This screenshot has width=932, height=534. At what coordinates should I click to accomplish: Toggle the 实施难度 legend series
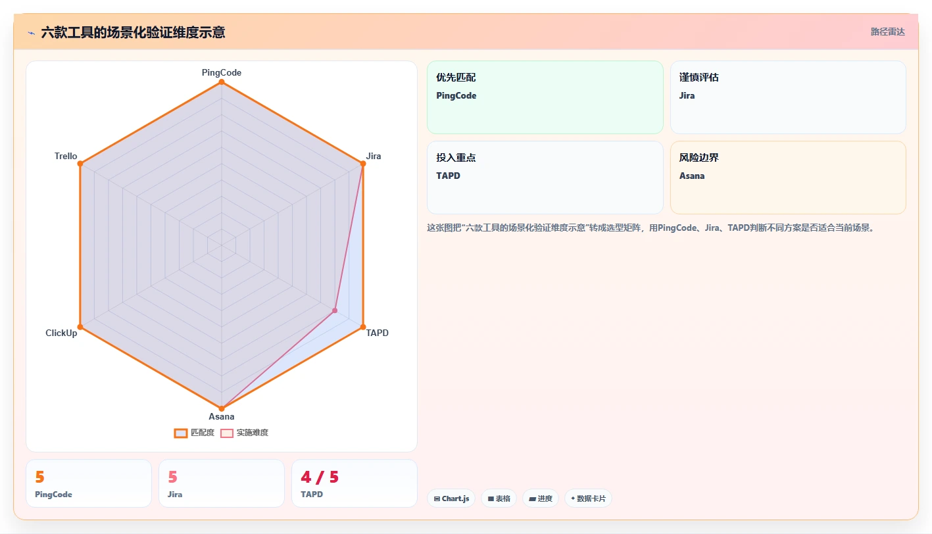pos(244,433)
